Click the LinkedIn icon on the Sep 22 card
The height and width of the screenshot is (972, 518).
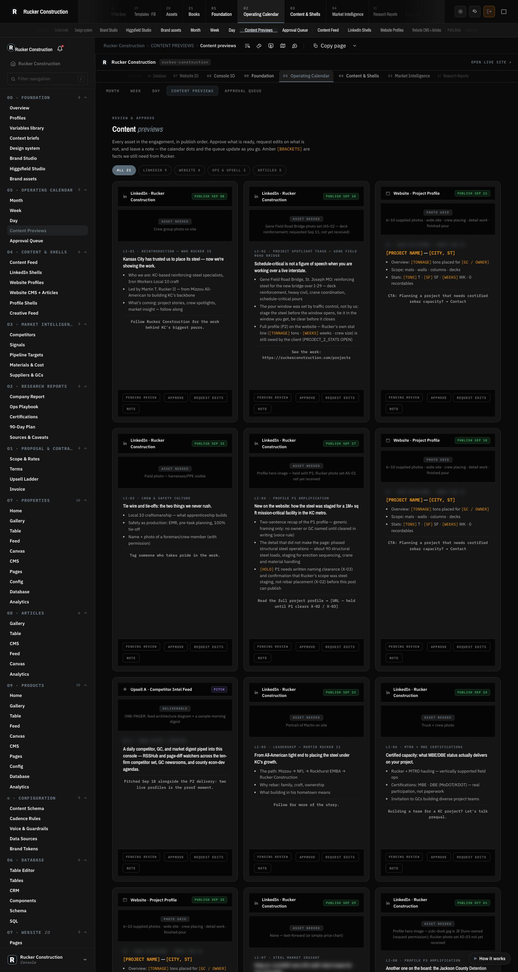click(x=256, y=692)
